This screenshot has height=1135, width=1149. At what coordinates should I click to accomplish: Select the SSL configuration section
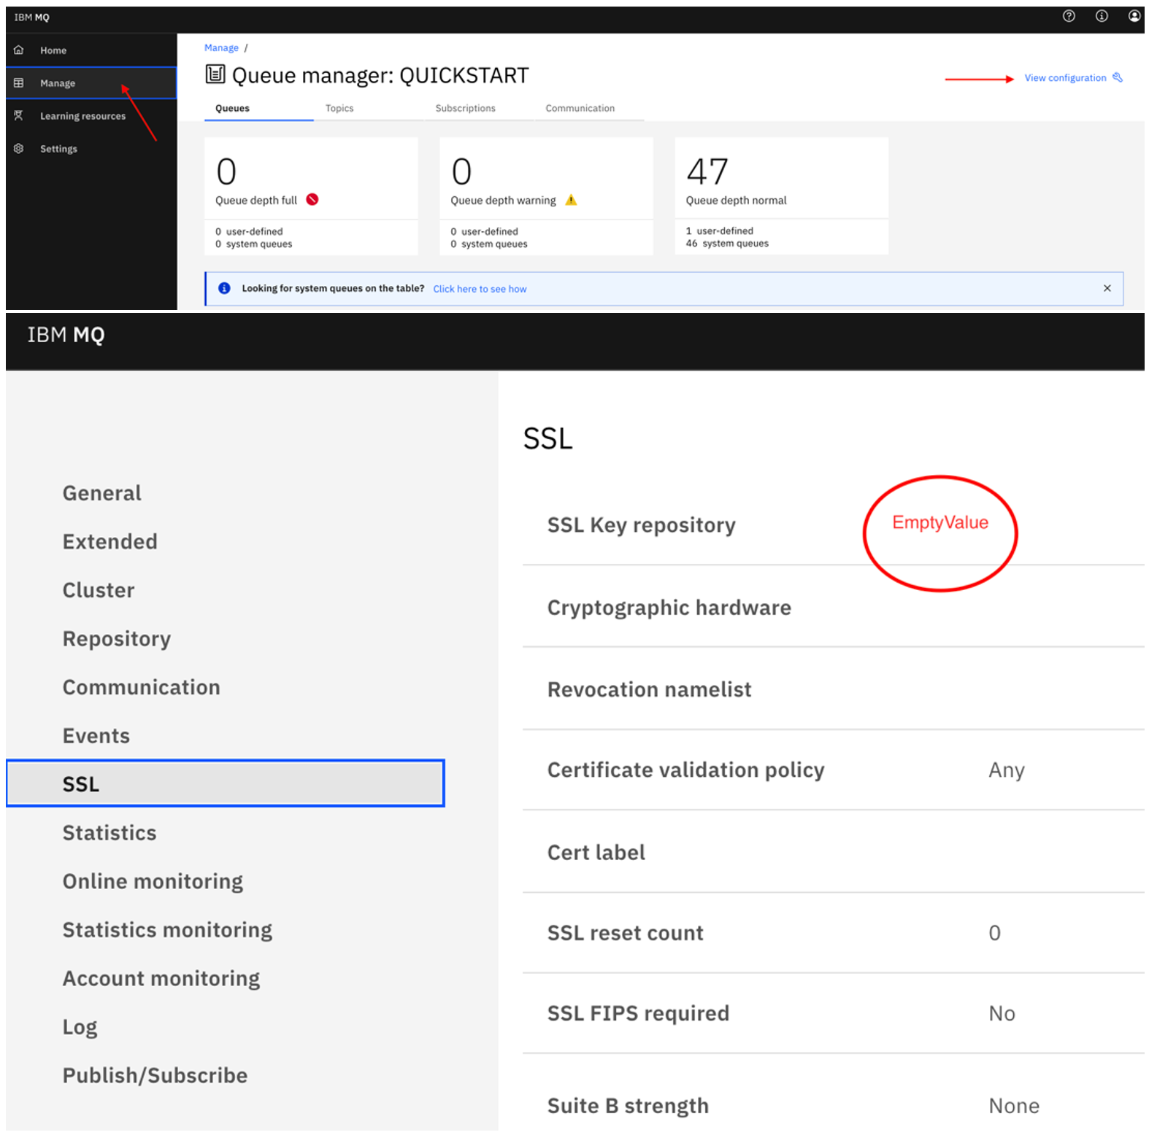(225, 783)
